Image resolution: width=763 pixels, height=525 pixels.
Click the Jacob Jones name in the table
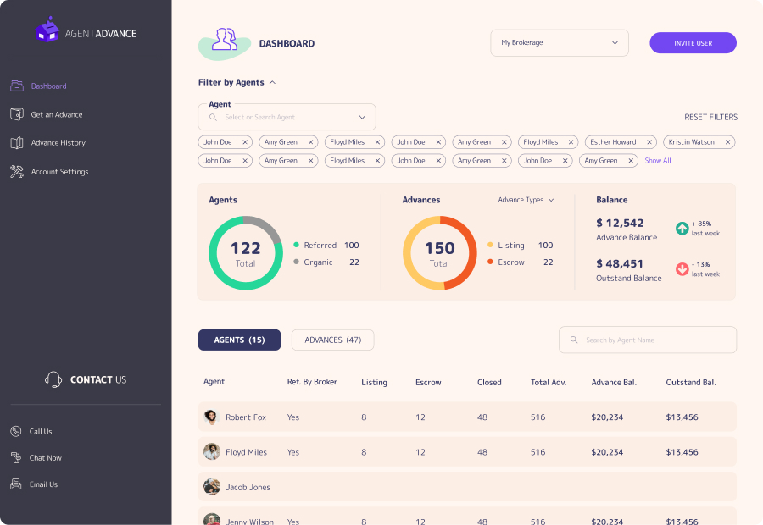pyautogui.click(x=248, y=487)
